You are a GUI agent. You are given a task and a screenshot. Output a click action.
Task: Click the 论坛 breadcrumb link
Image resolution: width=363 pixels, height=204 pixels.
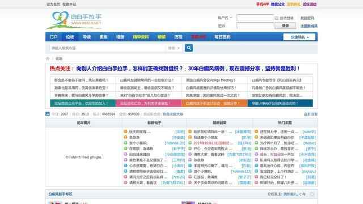click(59, 58)
